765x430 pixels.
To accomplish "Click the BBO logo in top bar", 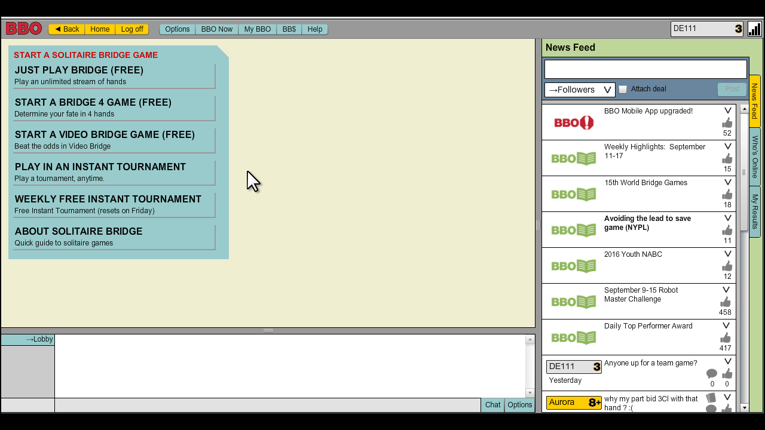I will point(24,29).
